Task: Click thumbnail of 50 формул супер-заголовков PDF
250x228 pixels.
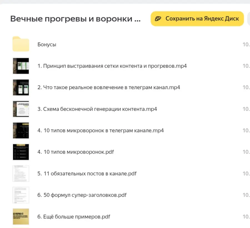Action: pos(21,195)
